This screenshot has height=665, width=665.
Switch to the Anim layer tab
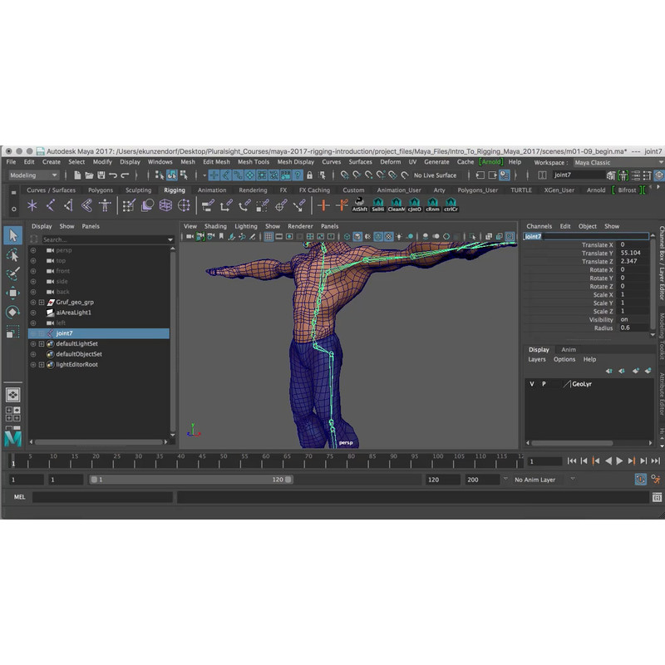pos(568,349)
